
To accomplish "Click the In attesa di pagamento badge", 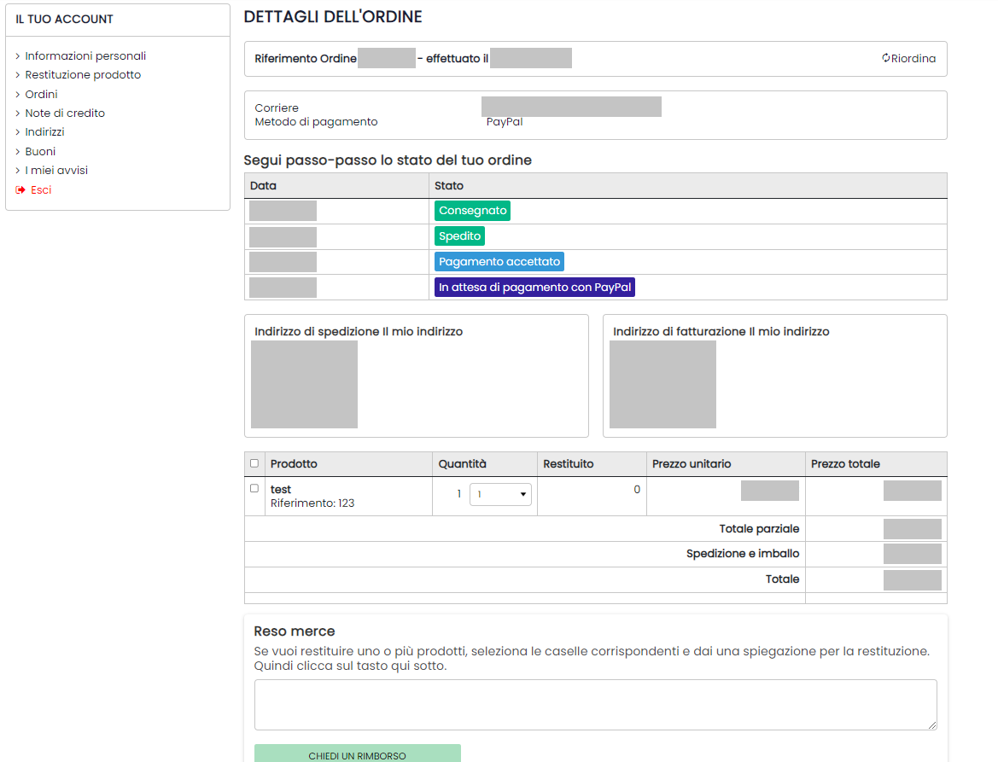I will pos(534,288).
